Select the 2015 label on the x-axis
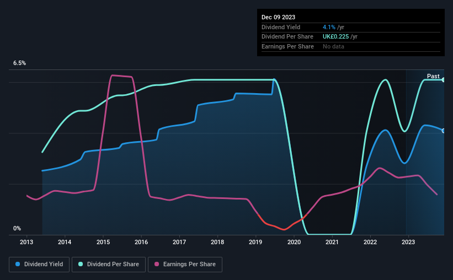Image resolution: width=453 pixels, height=280 pixels. 103,242
